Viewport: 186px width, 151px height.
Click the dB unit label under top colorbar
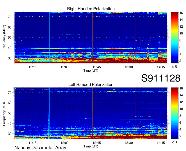(175, 66)
